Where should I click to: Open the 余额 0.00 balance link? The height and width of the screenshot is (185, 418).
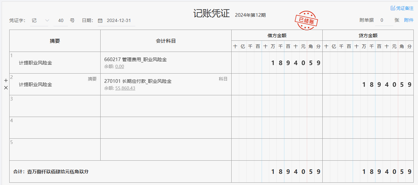119,66
